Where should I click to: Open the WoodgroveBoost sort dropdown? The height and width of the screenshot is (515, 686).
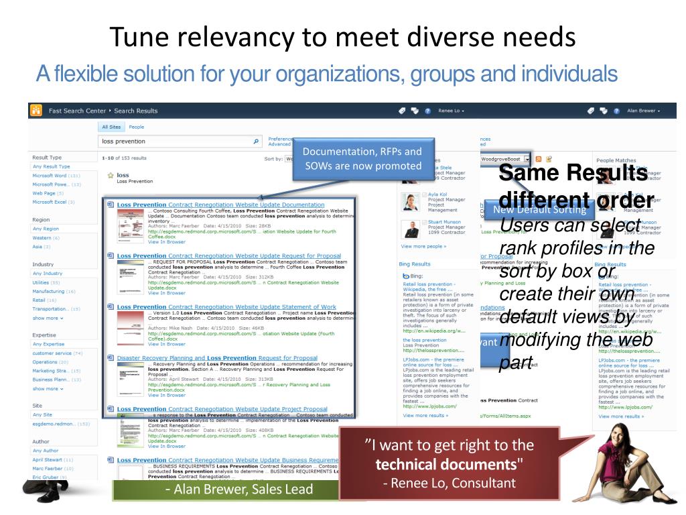[x=527, y=159]
